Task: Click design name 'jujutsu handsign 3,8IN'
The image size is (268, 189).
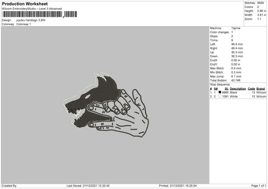Action: click(31, 20)
